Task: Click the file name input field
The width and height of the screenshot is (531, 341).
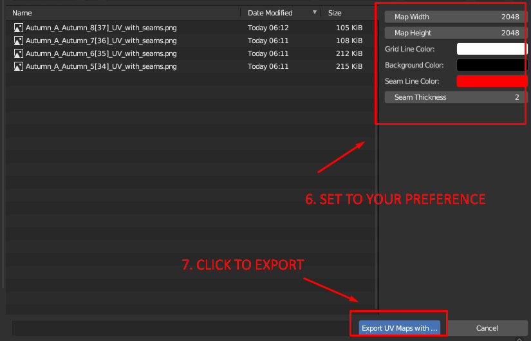Action: (182, 328)
